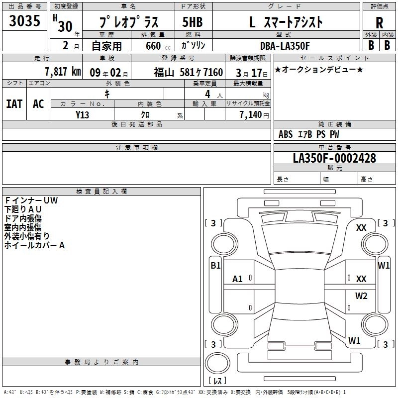This screenshot has height=398, width=398.
Task: Click the top-left wheel on car diagram
Action: click(222, 245)
